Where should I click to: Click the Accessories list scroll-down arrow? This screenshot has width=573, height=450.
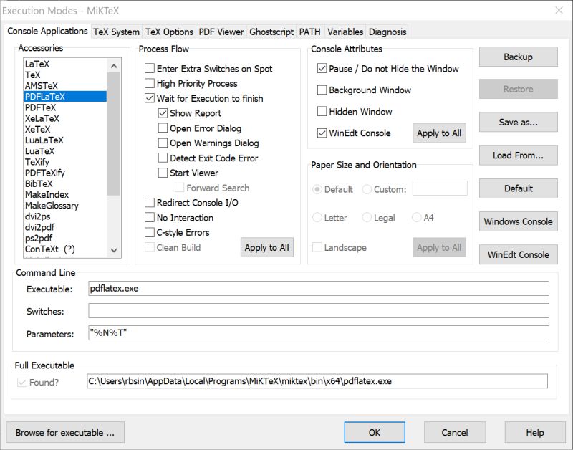coord(114,250)
